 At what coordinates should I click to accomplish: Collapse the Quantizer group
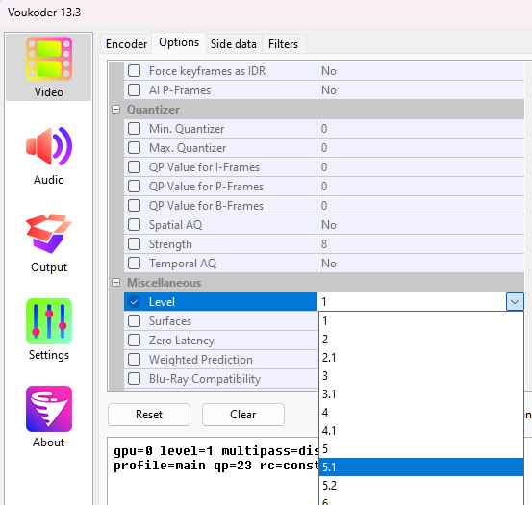(x=116, y=110)
